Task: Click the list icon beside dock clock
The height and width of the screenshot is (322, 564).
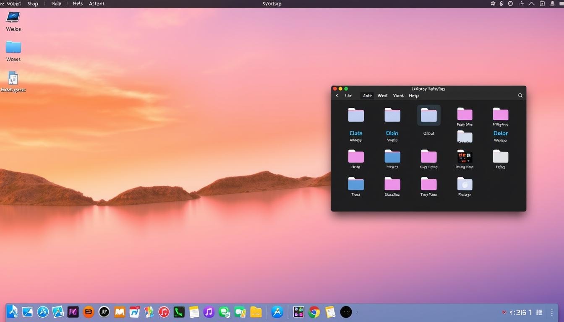Action: point(539,312)
